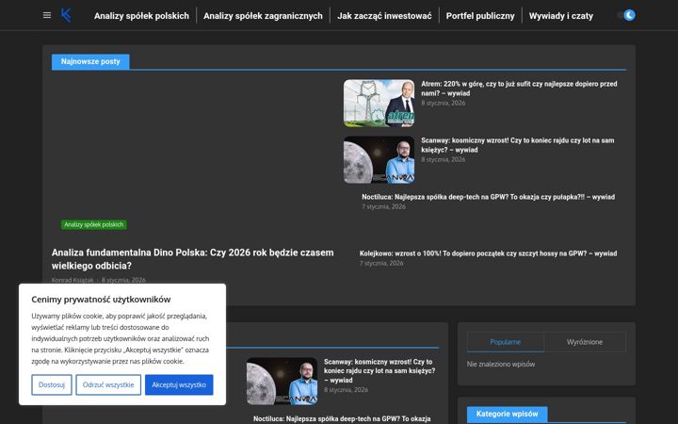Screen dimensions: 678x424
Task: Click Dino Polska date 8 stycznia, 2026
Action: point(123,280)
